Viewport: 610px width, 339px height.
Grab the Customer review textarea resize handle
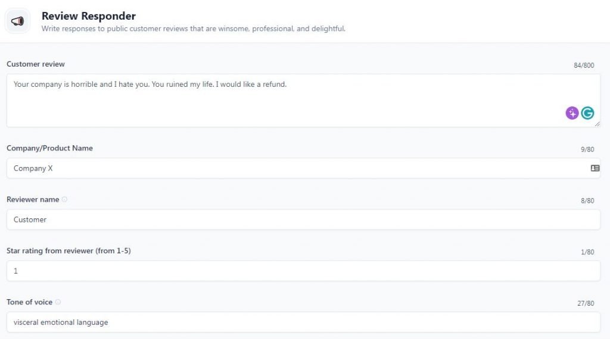pos(597,124)
